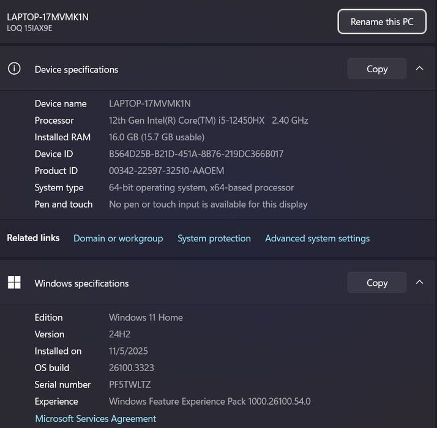Image resolution: width=437 pixels, height=428 pixels.
Task: Copy the Device specifications
Action: pos(377,69)
